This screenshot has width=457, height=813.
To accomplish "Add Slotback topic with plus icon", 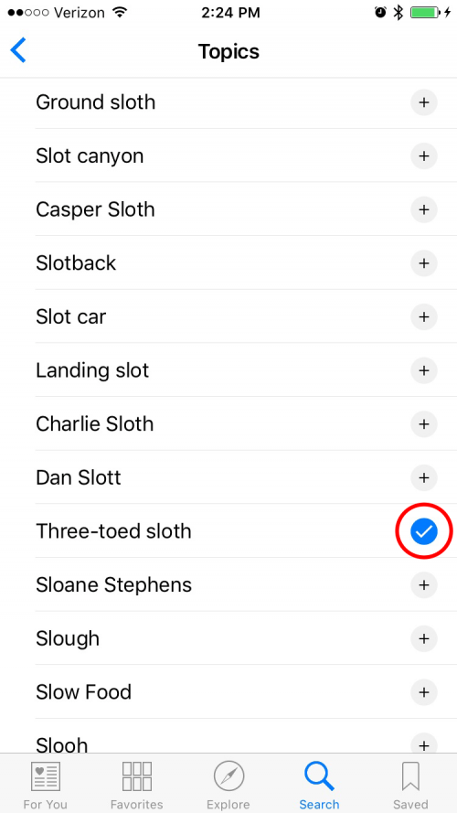I will click(424, 263).
